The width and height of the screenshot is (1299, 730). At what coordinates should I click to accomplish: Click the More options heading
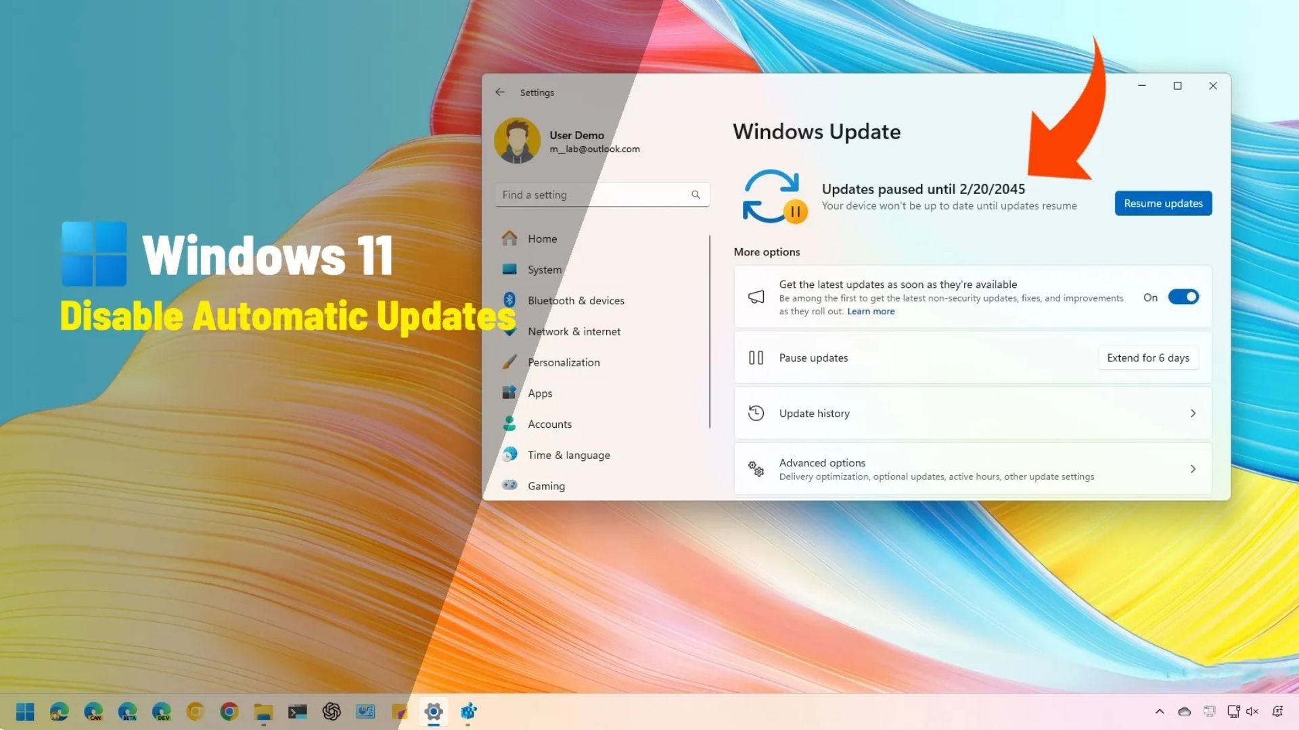coord(767,252)
